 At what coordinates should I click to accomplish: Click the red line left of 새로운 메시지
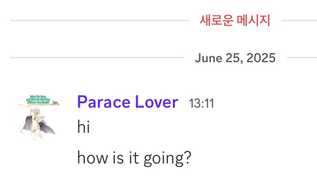click(x=100, y=20)
